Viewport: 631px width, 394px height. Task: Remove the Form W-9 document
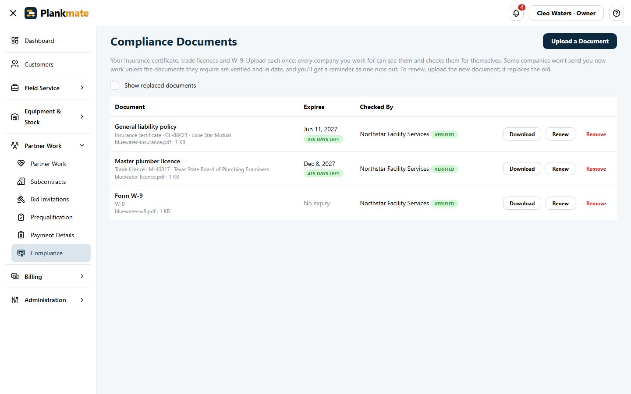(596, 204)
